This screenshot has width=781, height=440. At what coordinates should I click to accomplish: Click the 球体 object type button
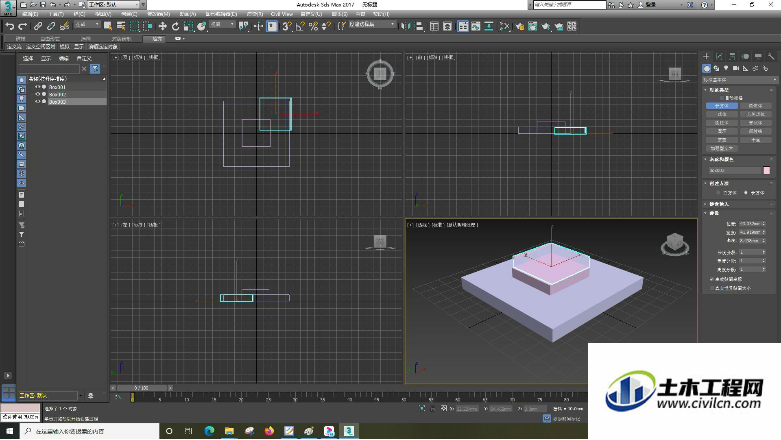click(722, 114)
